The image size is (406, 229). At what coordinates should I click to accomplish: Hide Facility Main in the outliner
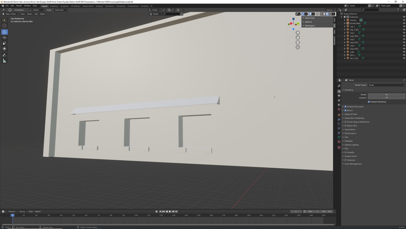click(x=404, y=23)
